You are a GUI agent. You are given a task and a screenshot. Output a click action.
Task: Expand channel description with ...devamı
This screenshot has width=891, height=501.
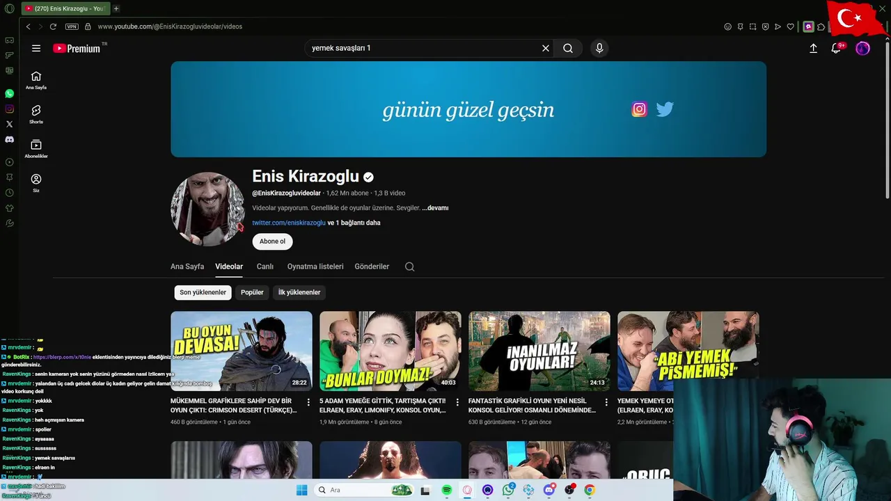435,208
